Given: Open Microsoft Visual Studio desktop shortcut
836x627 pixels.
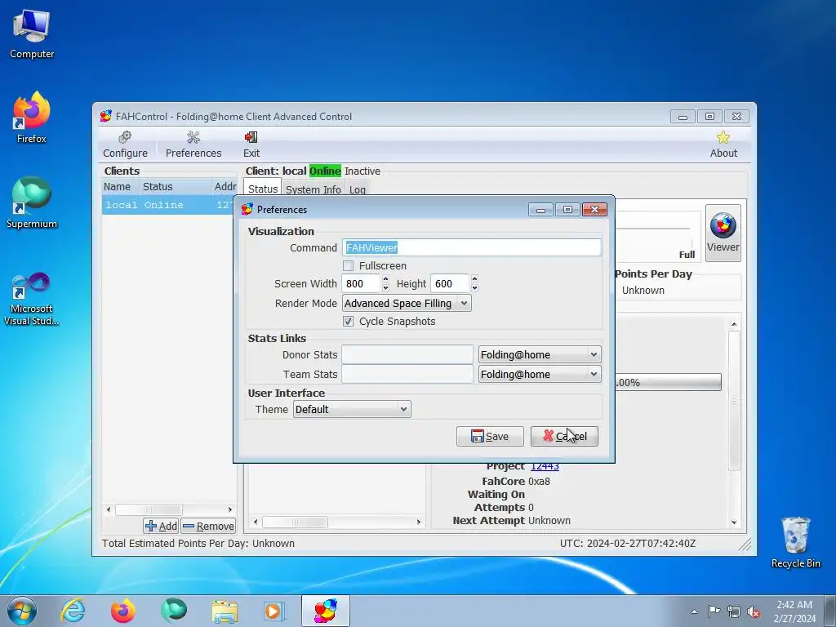Looking at the screenshot, I should [32, 299].
